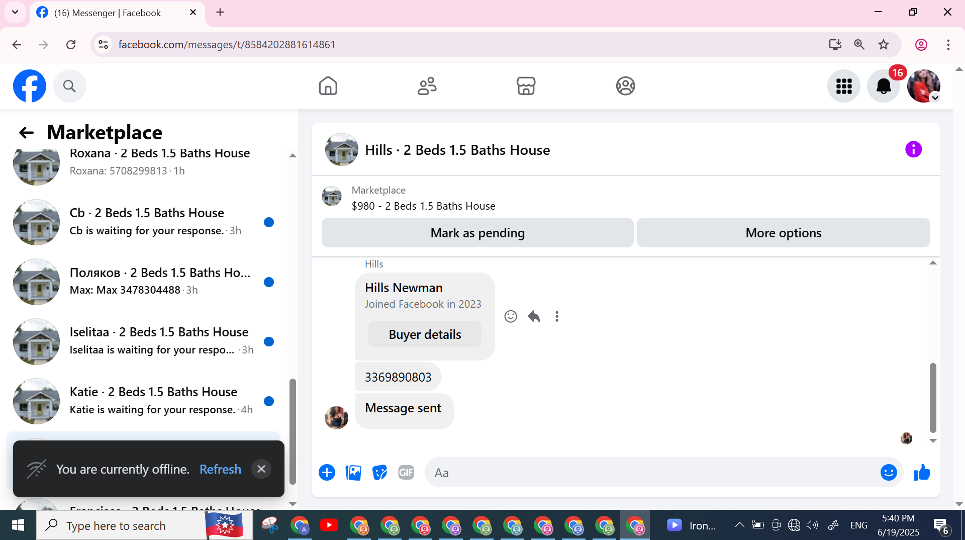View Buyer details for Hills Newman
965x540 pixels.
425,334
